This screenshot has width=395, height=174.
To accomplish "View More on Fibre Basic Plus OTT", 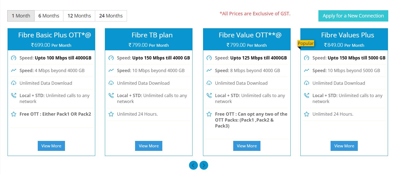I will click(51, 146).
